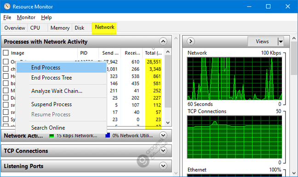Viewport: 298px width, 177px height.
Task: Open the Monitor menu
Action: click(26, 17)
